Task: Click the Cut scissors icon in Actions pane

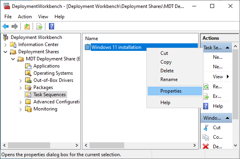Action: coord(206,128)
